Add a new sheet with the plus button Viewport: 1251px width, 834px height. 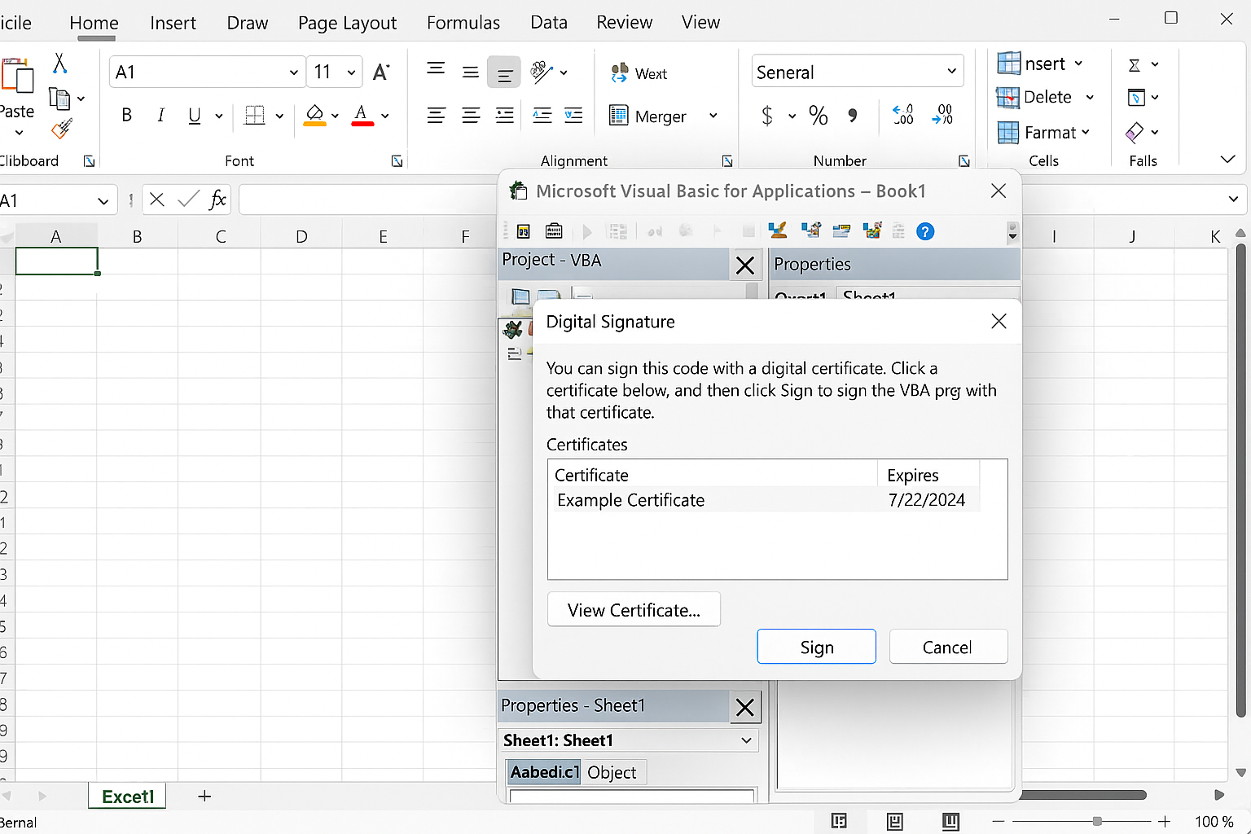point(204,796)
